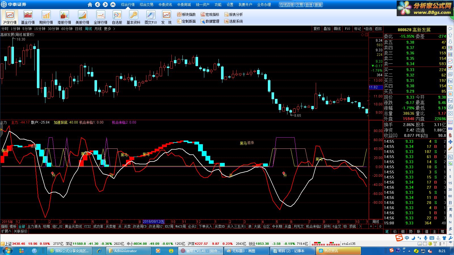The height and width of the screenshot is (255, 454).
Task: Open the 美股行情 US stocks icon
Action: (82, 17)
